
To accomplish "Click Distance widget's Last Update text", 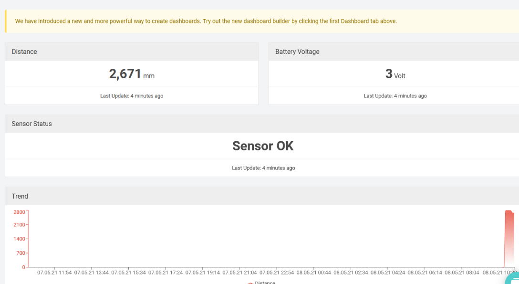I will click(132, 96).
